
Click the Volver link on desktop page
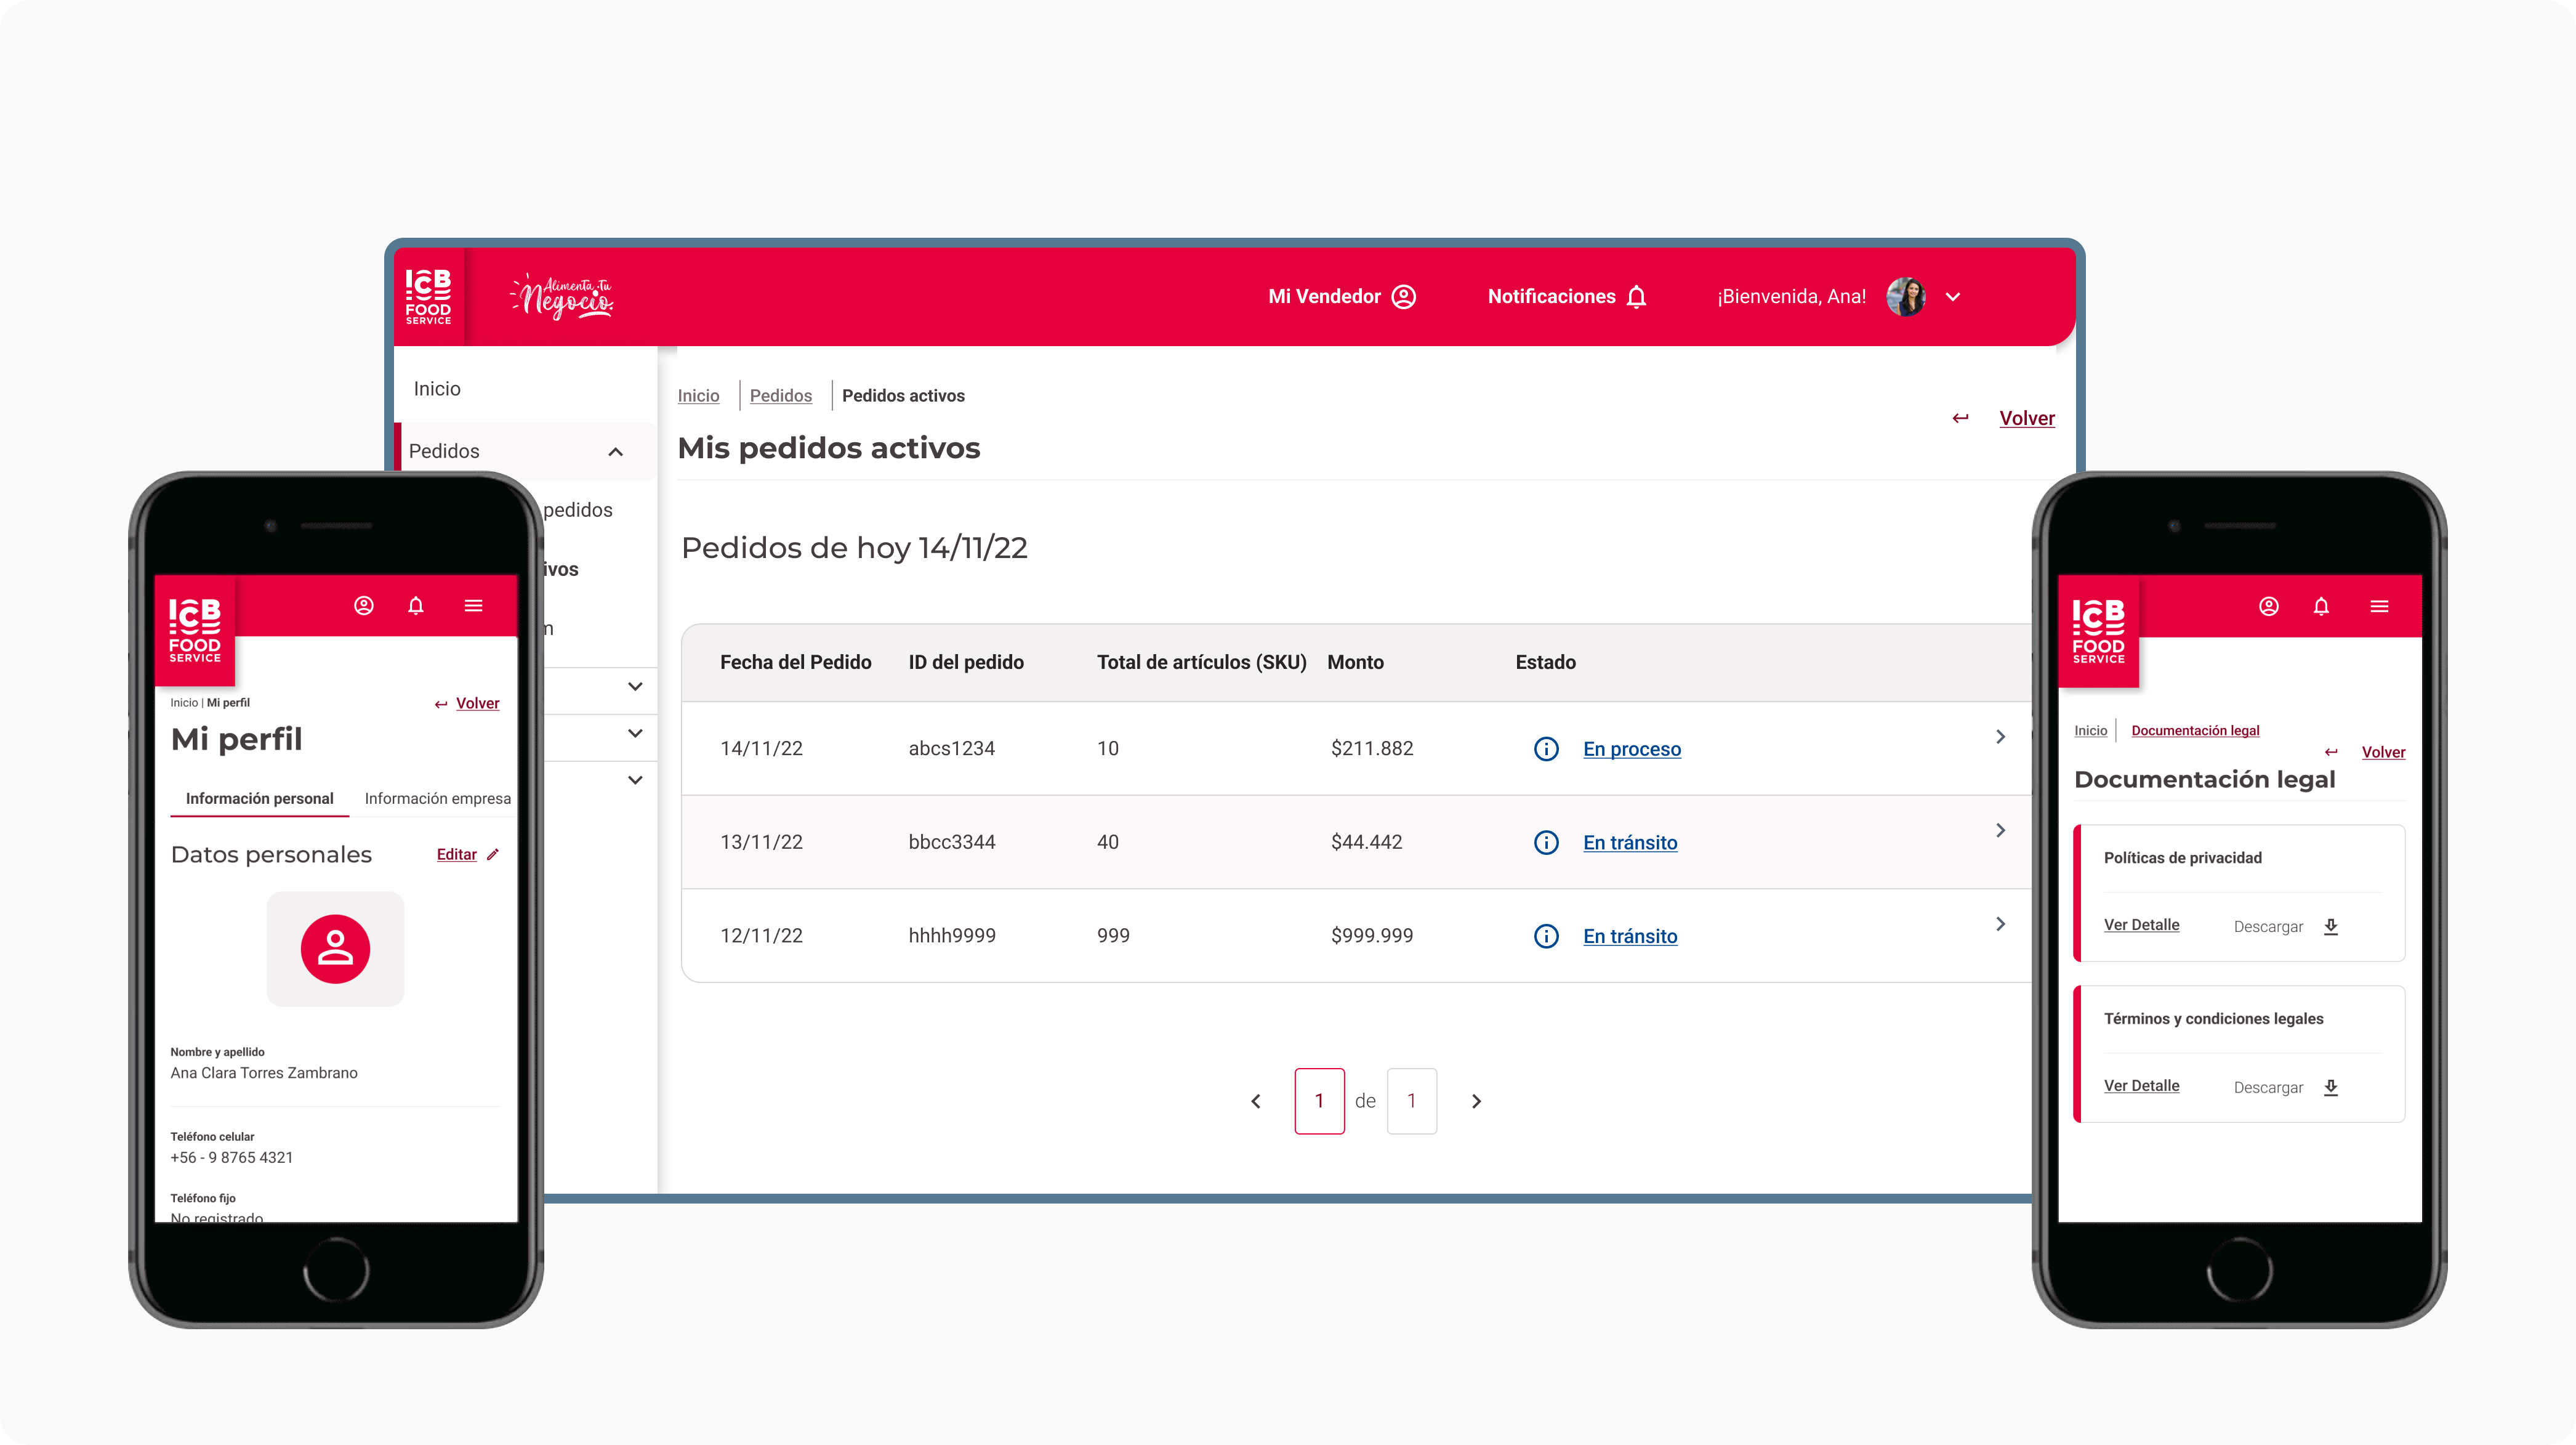tap(2026, 418)
